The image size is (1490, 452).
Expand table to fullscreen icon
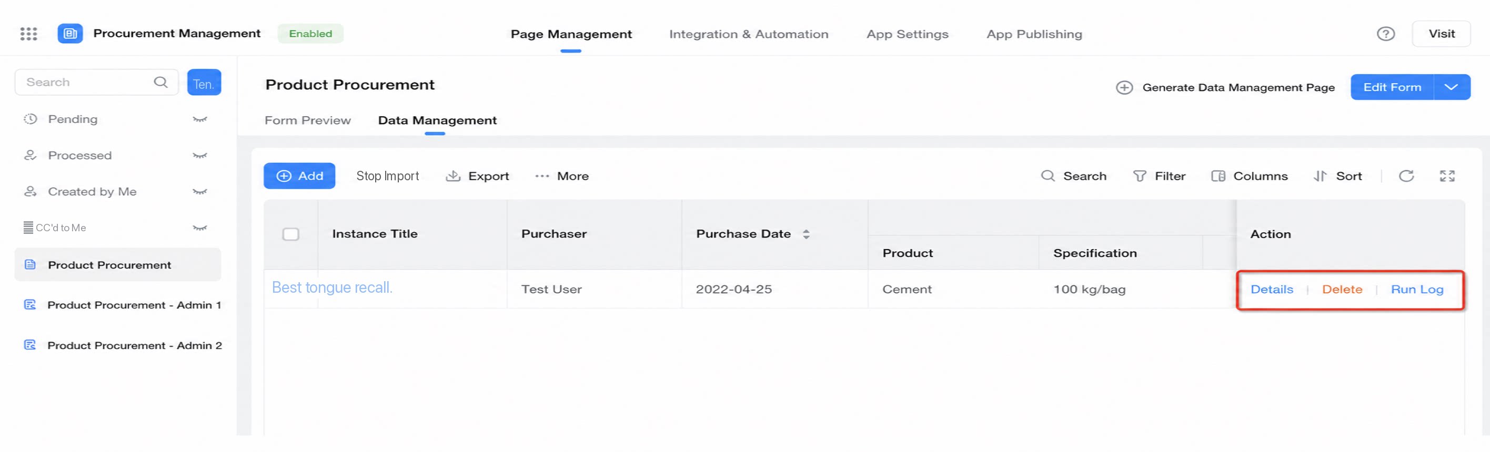point(1447,176)
